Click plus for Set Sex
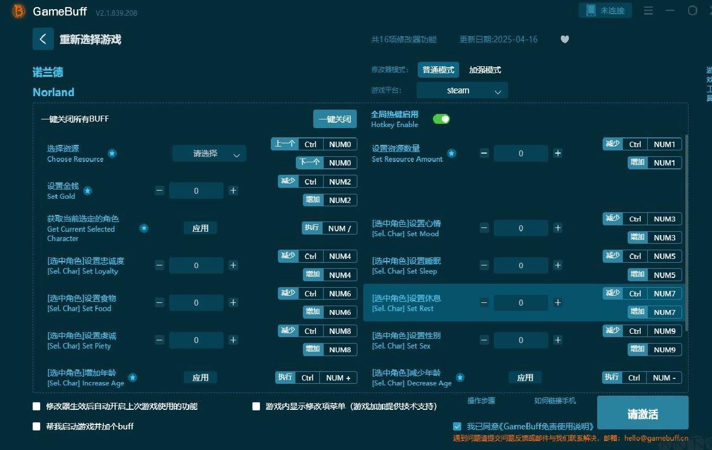Viewport: 712px width, 450px height. (x=558, y=340)
